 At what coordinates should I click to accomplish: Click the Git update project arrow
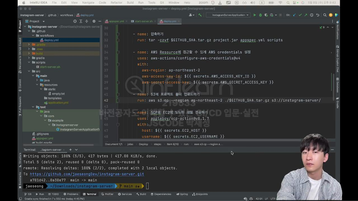(x=294, y=15)
